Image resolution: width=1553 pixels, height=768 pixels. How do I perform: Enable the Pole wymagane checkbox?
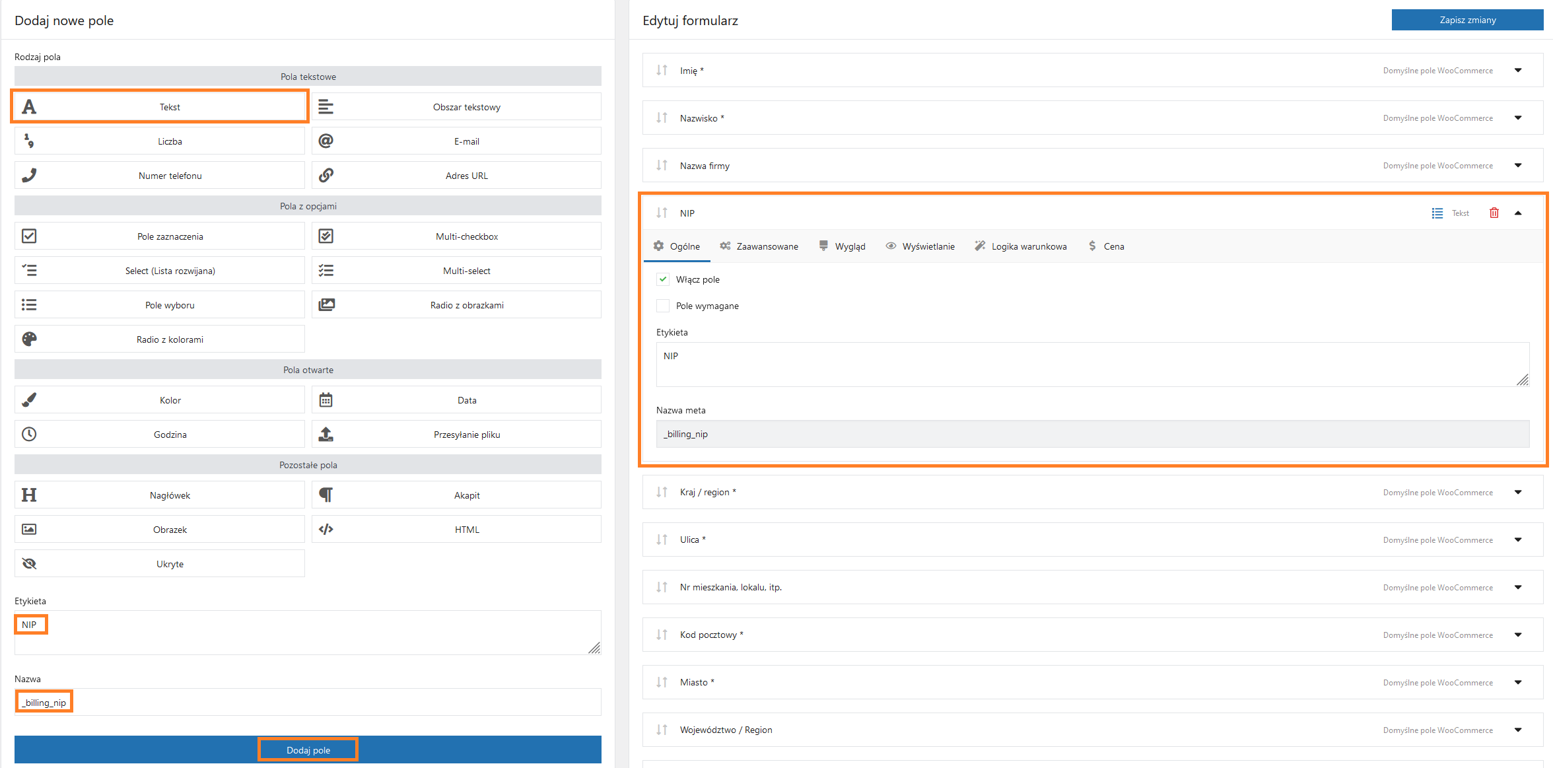(x=663, y=306)
